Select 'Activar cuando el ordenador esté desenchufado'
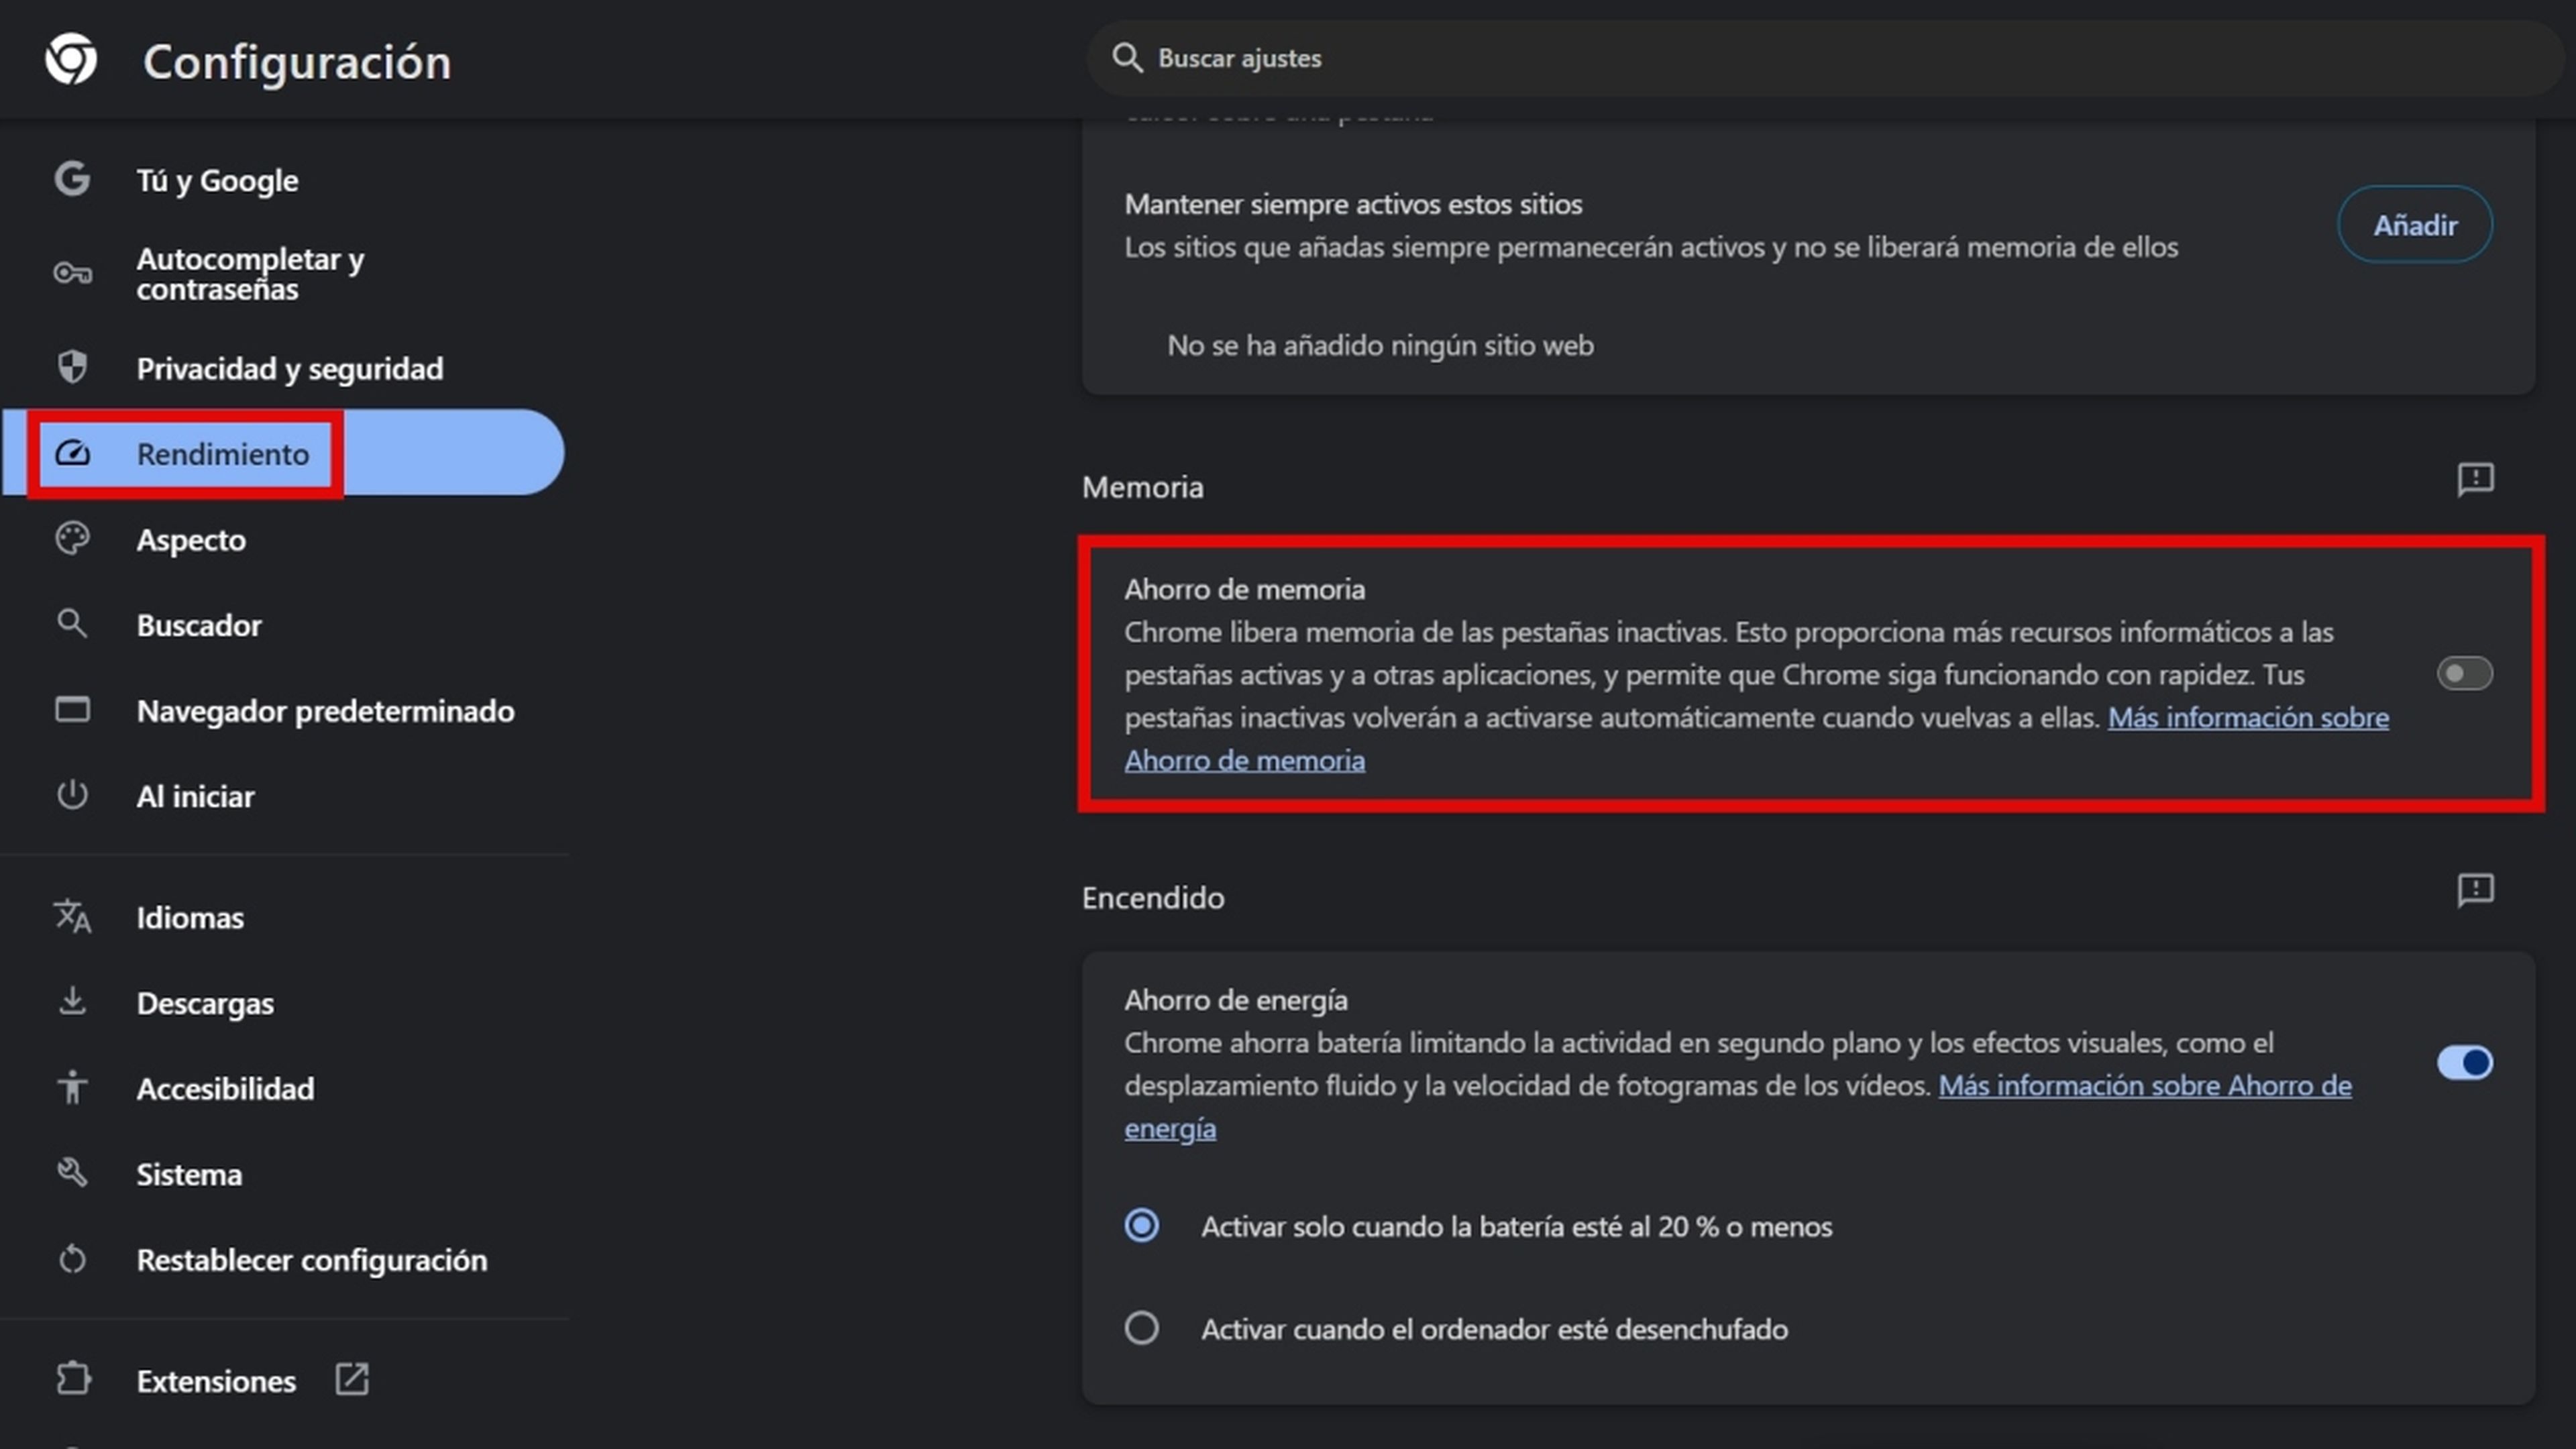 tap(1141, 1328)
